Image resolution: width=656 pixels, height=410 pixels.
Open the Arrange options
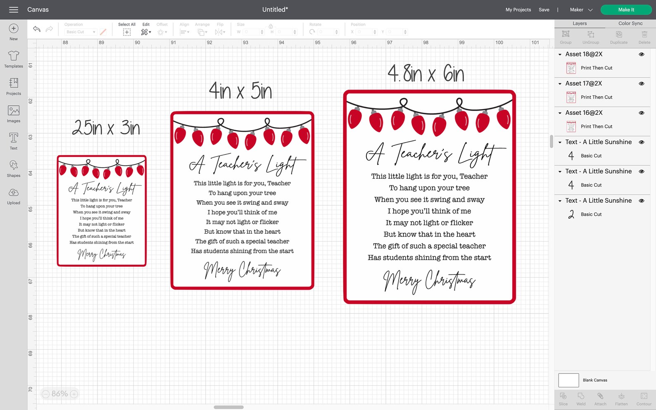click(202, 32)
